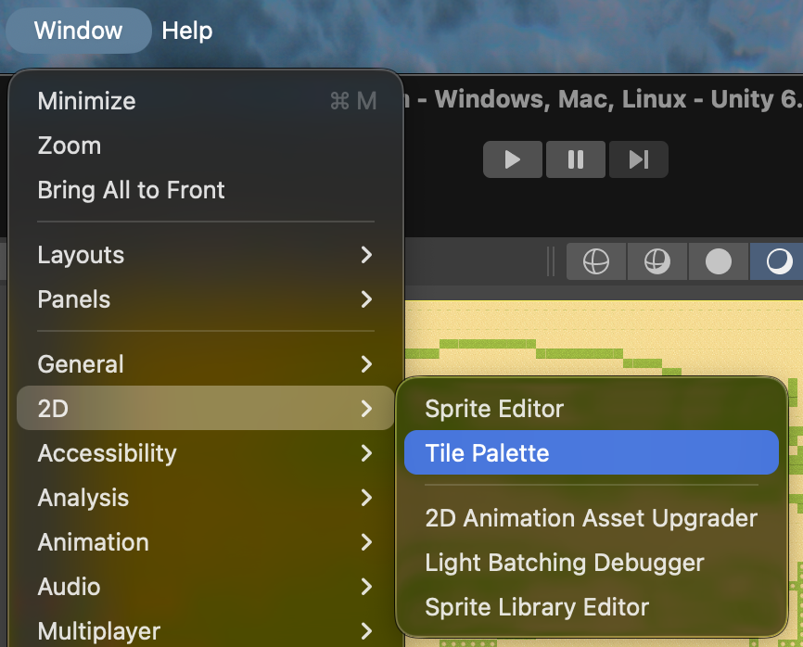Image resolution: width=803 pixels, height=647 pixels.
Task: Expand the Analysis submenu
Action: tap(205, 498)
